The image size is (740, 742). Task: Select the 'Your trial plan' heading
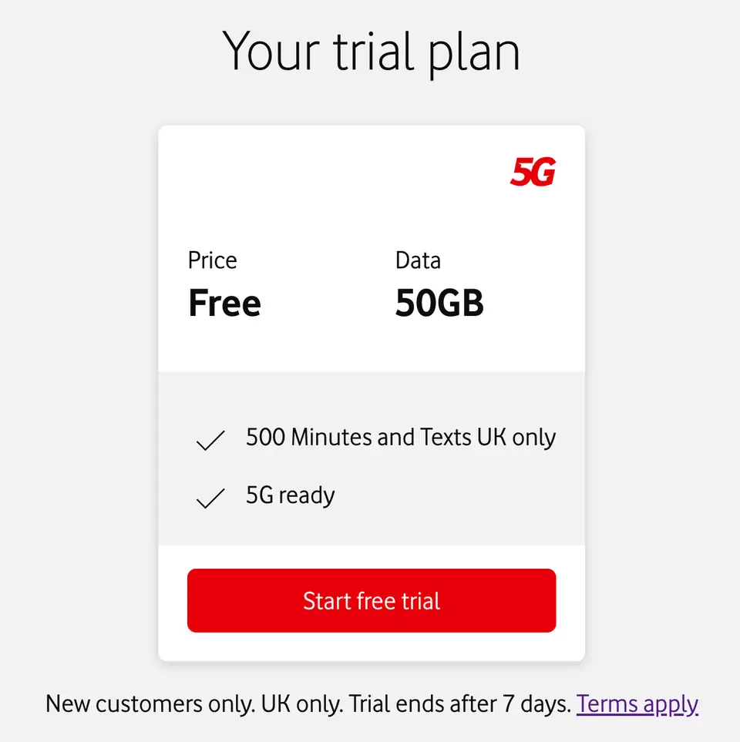click(372, 52)
